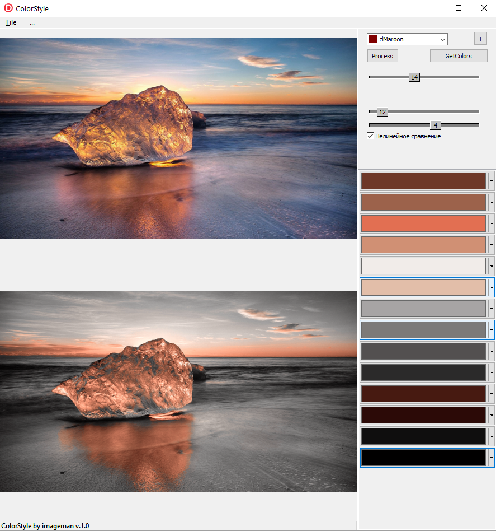
Task: Click the maroon color square in combo box
Action: (x=373, y=39)
